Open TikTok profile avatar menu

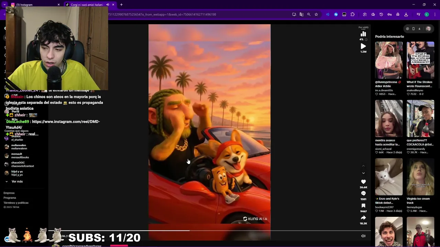coord(428,29)
